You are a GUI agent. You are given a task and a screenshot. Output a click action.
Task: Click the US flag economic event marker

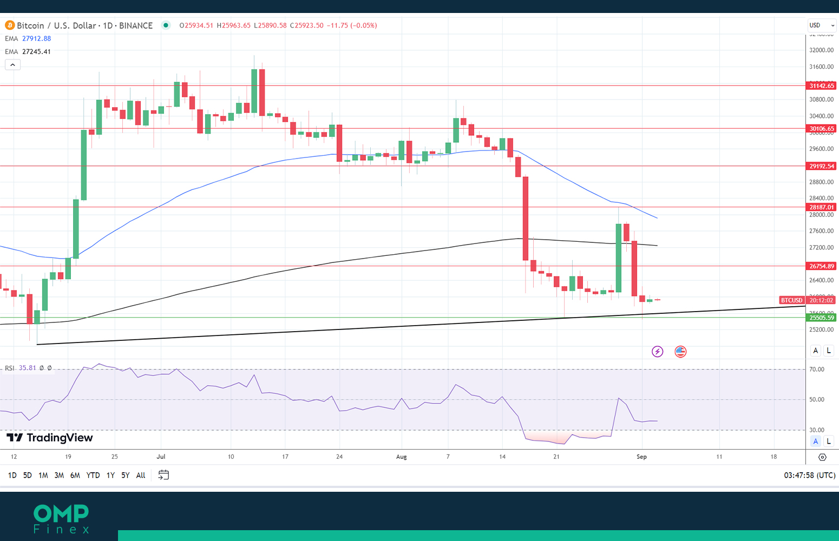point(680,352)
